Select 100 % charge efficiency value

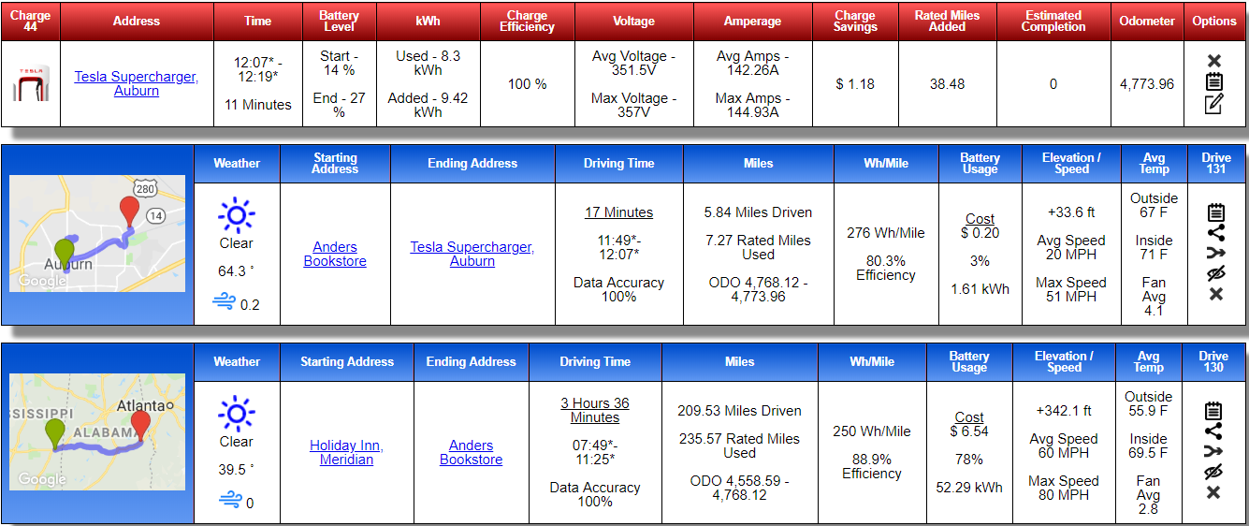[x=527, y=84]
